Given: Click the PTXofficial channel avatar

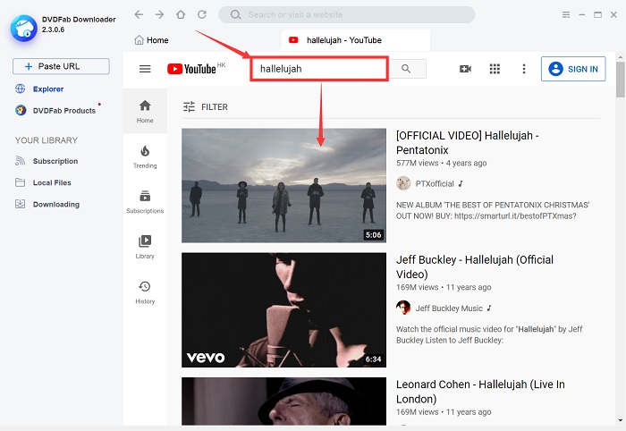Looking at the screenshot, I should [x=403, y=183].
